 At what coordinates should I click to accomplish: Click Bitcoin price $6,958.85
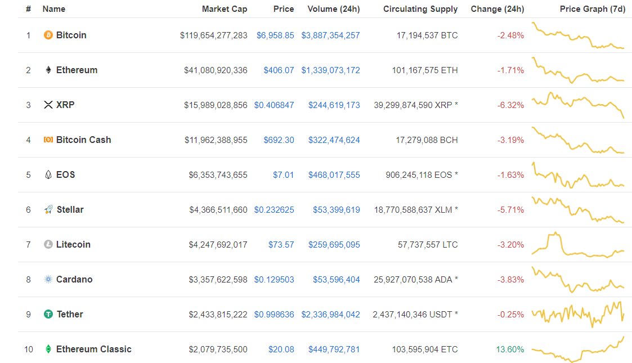[275, 35]
